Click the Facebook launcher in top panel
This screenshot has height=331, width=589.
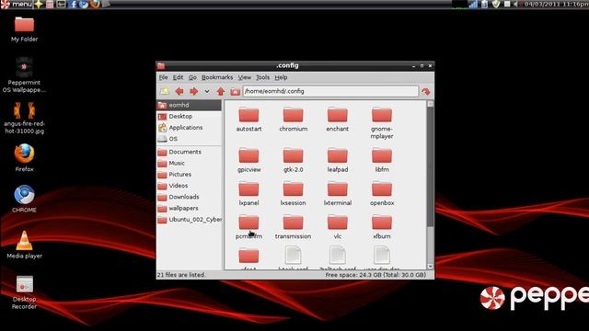click(73, 4)
